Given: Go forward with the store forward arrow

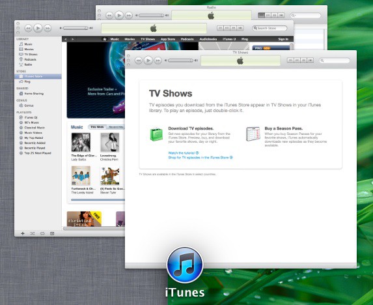Looking at the screenshot, I should tap(73, 39).
